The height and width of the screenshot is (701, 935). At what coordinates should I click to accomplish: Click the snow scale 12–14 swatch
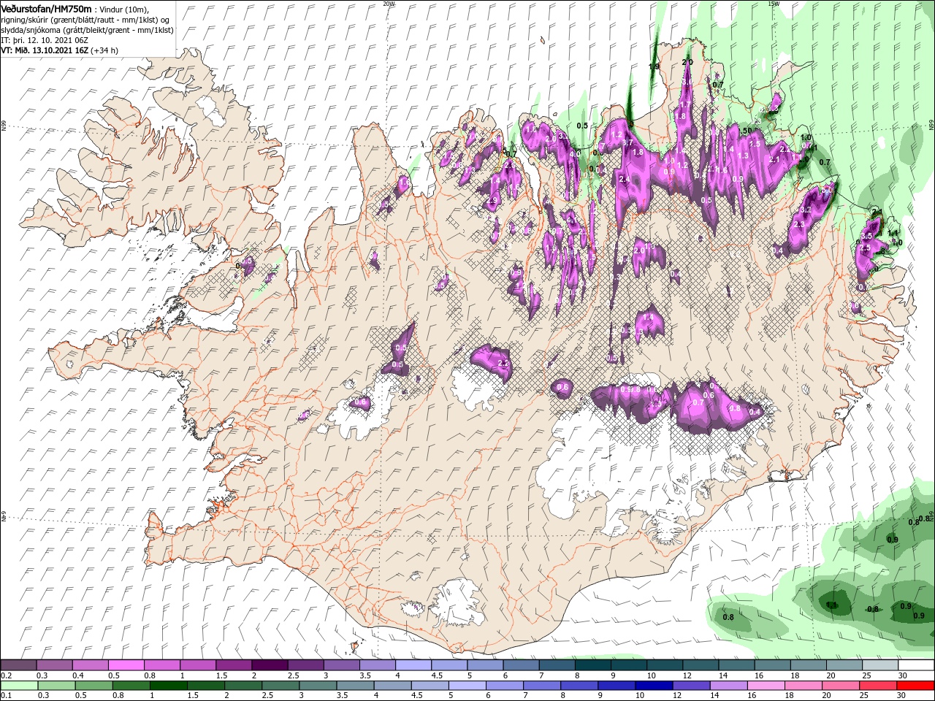tap(700, 665)
